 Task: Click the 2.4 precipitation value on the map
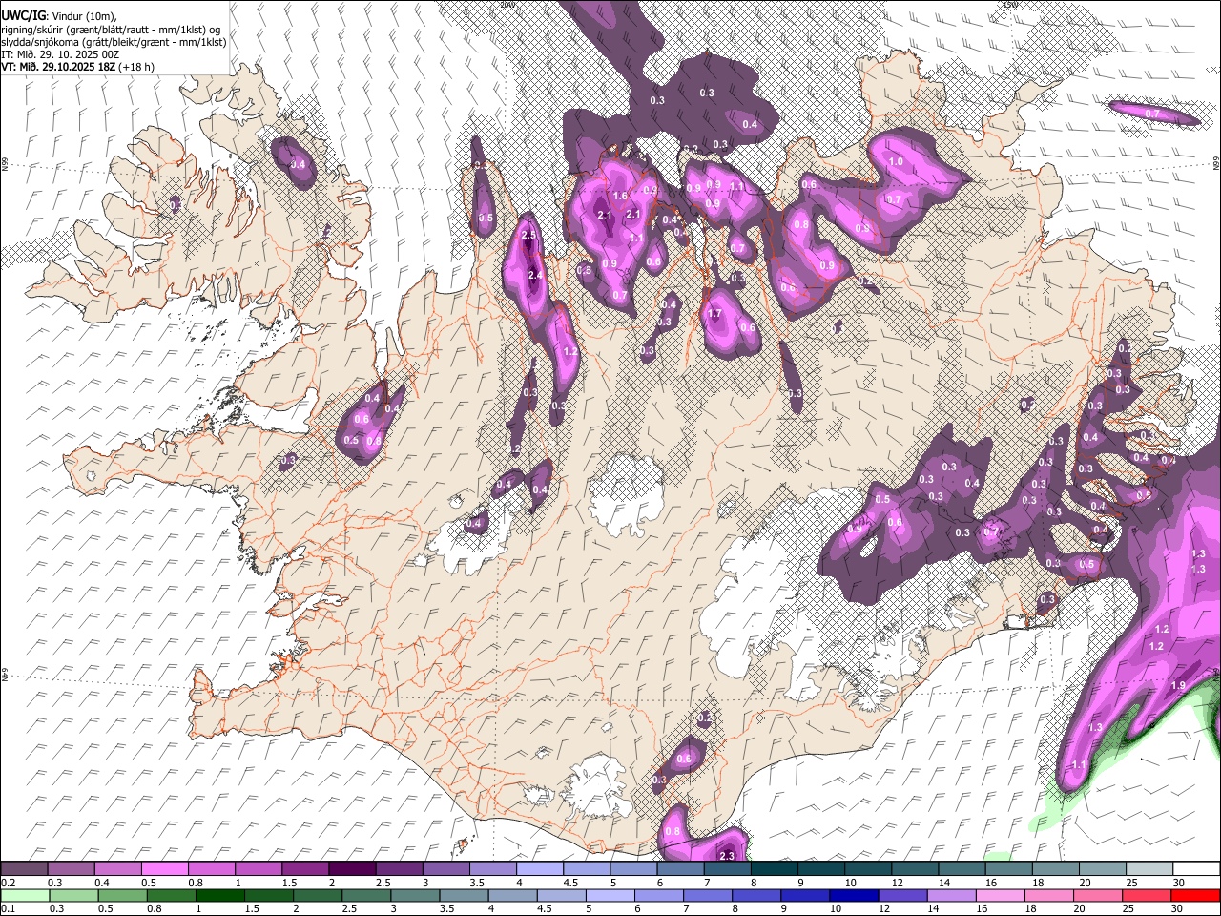535,276
